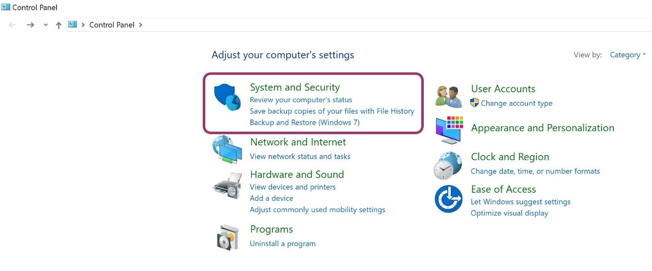Open View network status and tasks
This screenshot has width=652, height=271.
click(x=300, y=157)
